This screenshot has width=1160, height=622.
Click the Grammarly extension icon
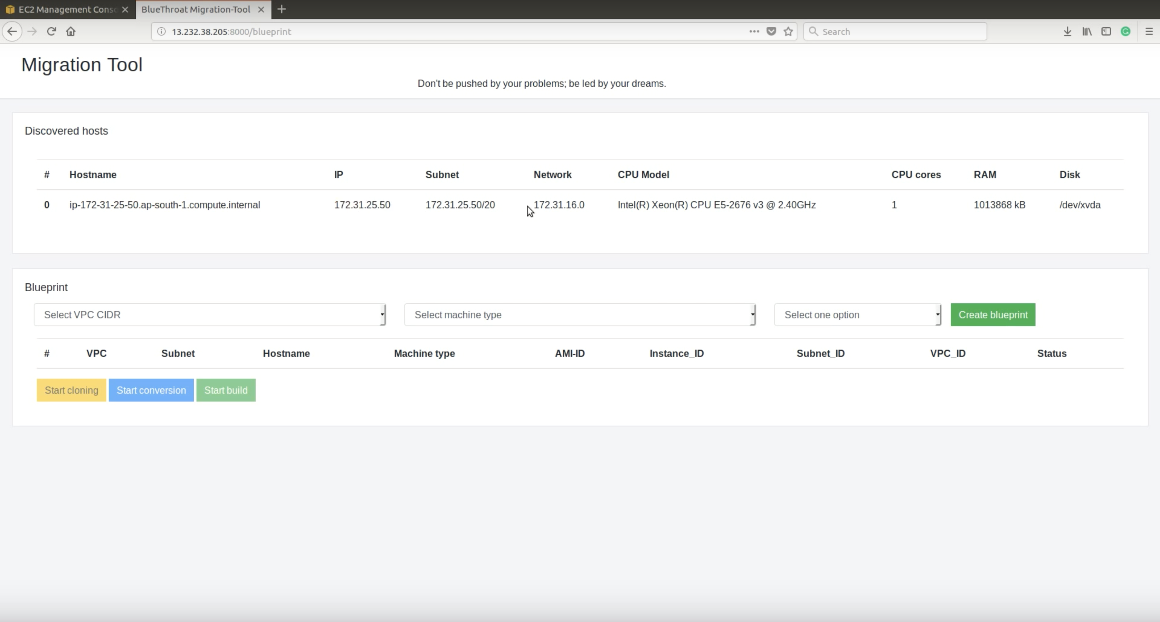[1126, 31]
